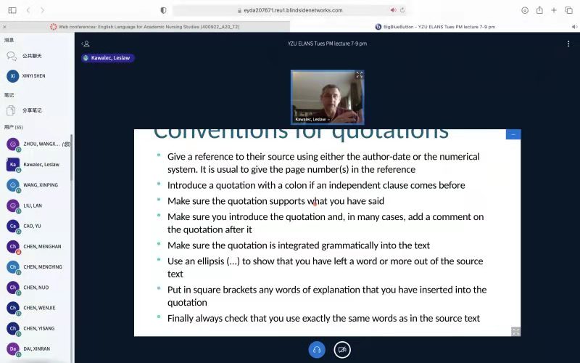Click the Kawalec, Leslaw talking indicator
Viewport: 580px width, 363px height.
[x=108, y=57]
